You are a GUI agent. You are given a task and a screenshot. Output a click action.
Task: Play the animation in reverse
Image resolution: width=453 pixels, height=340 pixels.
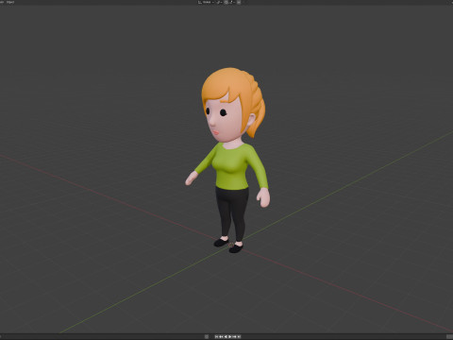pos(226,336)
